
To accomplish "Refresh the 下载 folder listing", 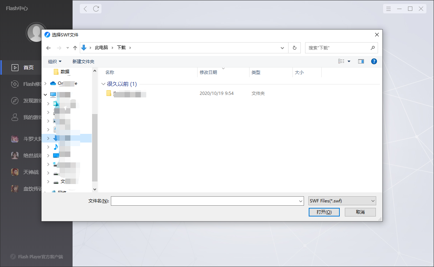I will tap(295, 48).
